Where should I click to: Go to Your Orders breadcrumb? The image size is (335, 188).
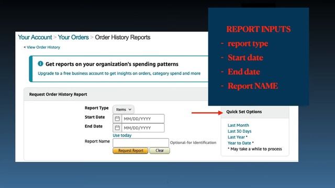click(73, 37)
